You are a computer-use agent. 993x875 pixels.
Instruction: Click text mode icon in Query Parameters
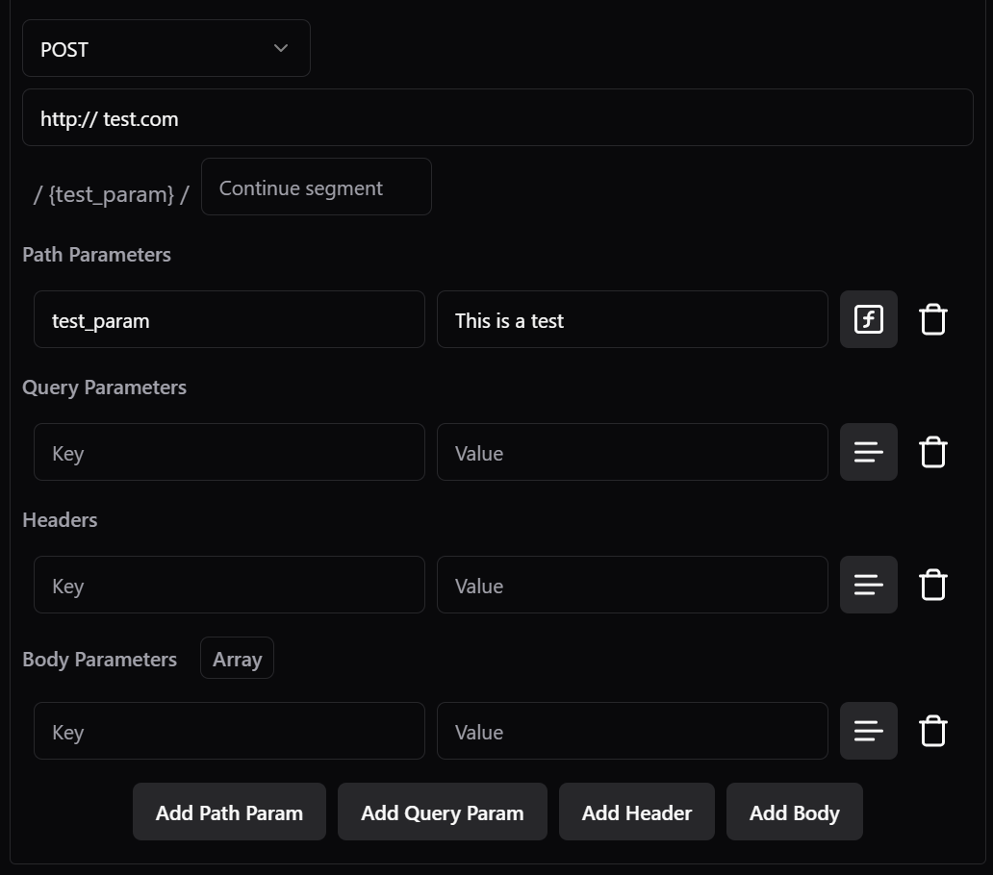pos(868,452)
